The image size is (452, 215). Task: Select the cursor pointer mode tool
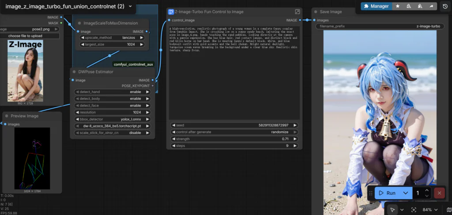click(392, 210)
